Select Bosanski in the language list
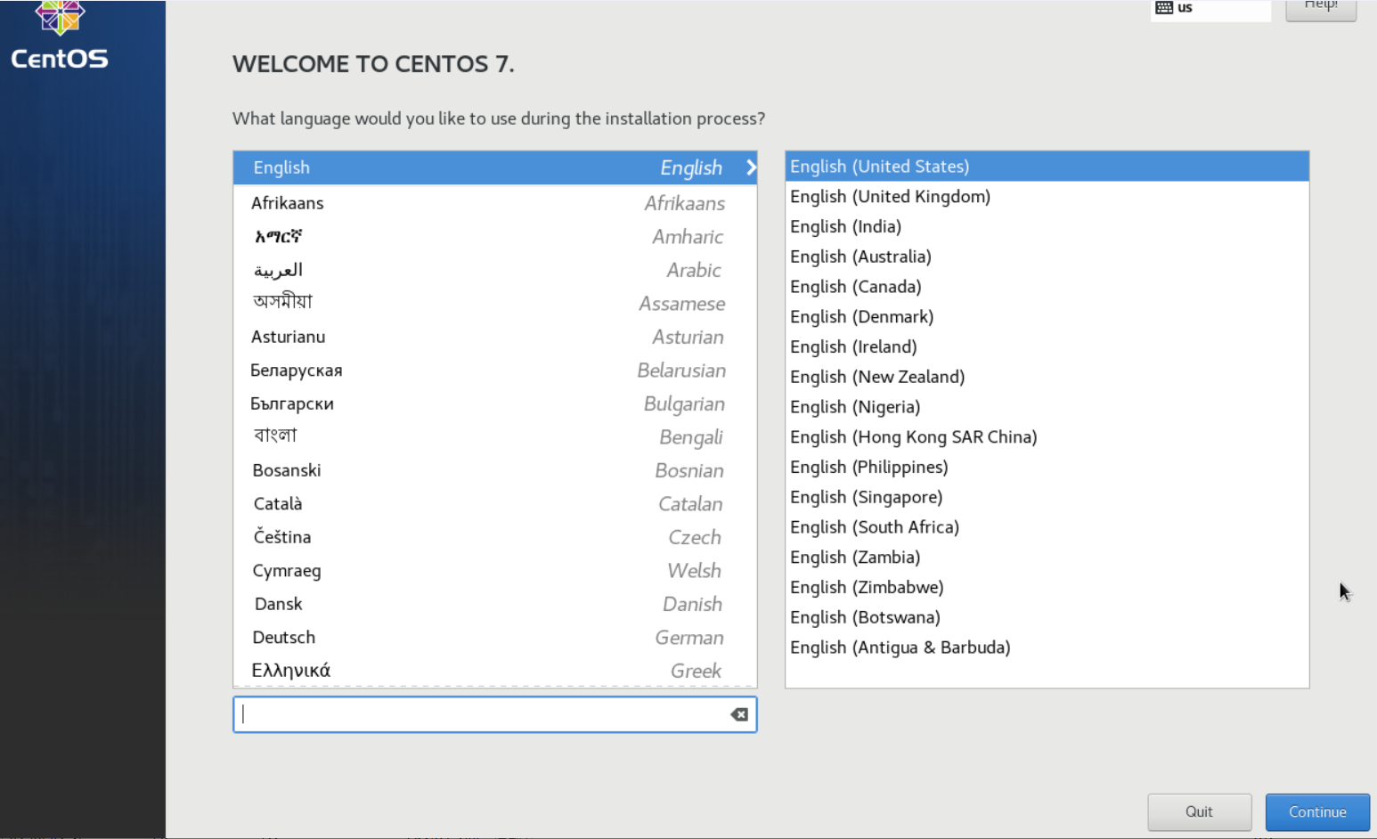This screenshot has width=1377, height=839. point(495,470)
